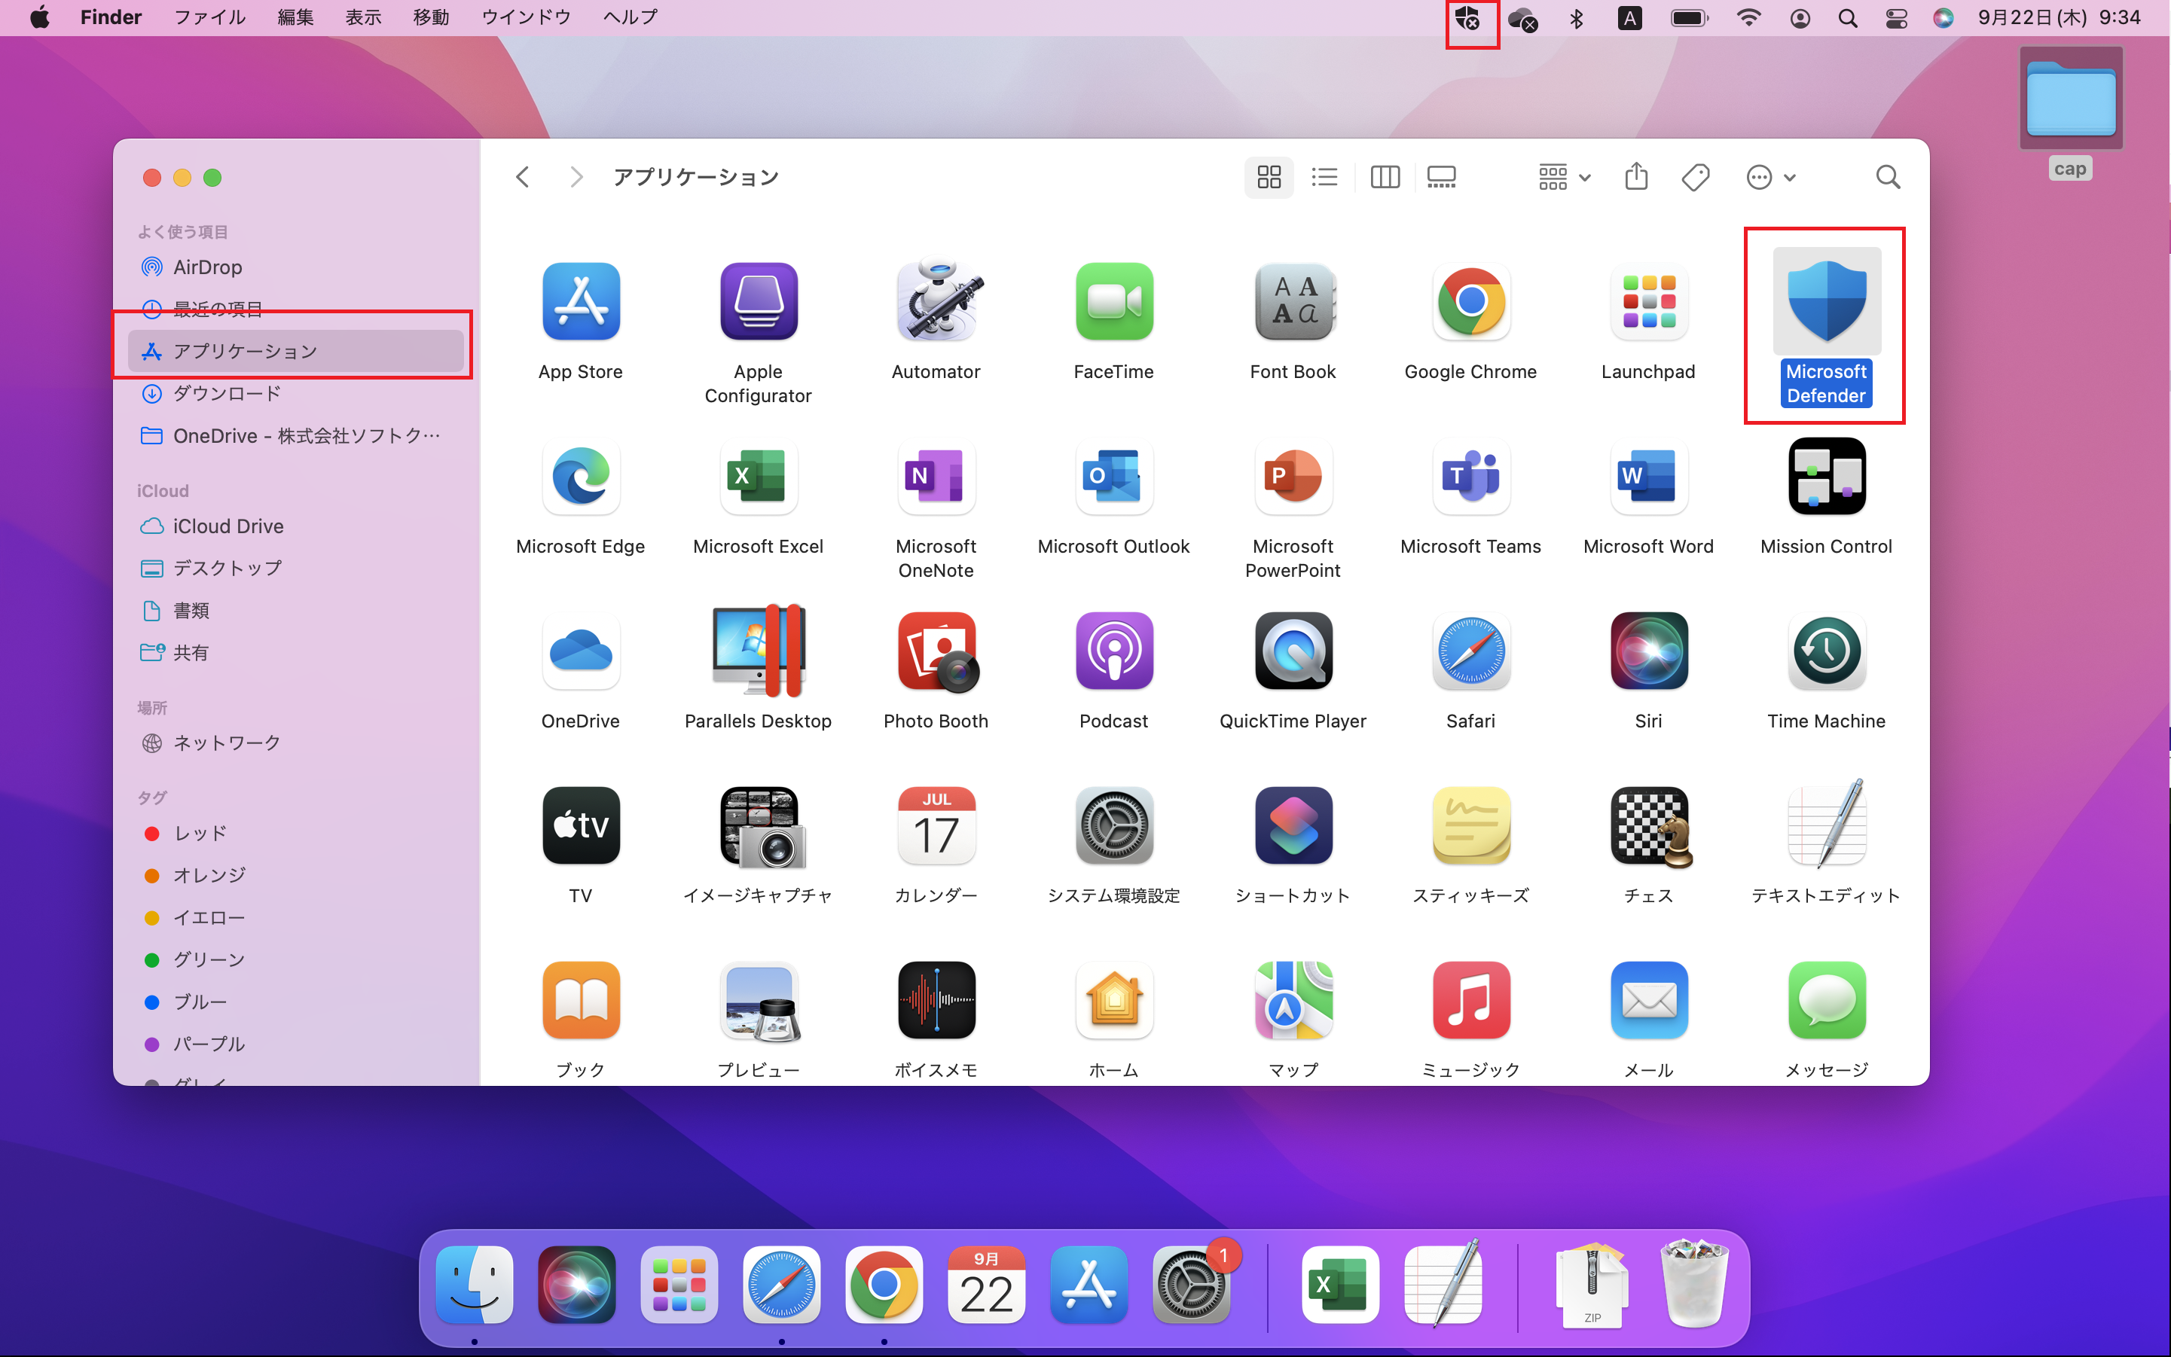
Task: Select Microsoft Excel in the Applications folder
Action: point(759,477)
